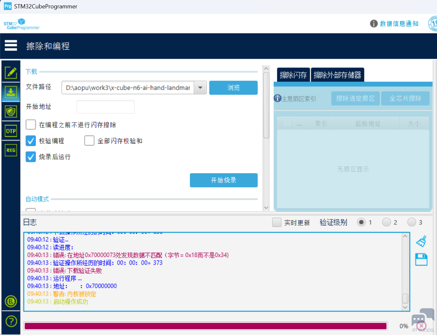Screen dimensions: 437x335
Task: Click the 开始地址 start address input field
Action: 106,107
